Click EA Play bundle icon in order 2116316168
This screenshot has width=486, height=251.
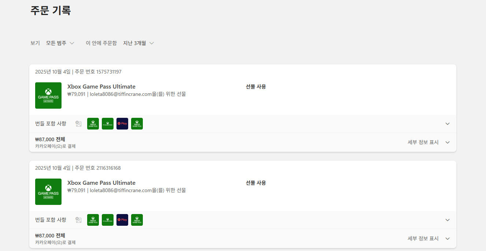point(122,220)
